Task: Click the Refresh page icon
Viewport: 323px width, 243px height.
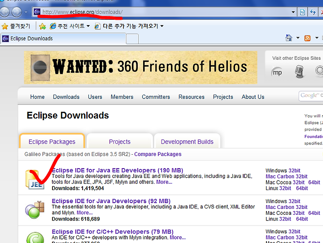Action: point(313,12)
